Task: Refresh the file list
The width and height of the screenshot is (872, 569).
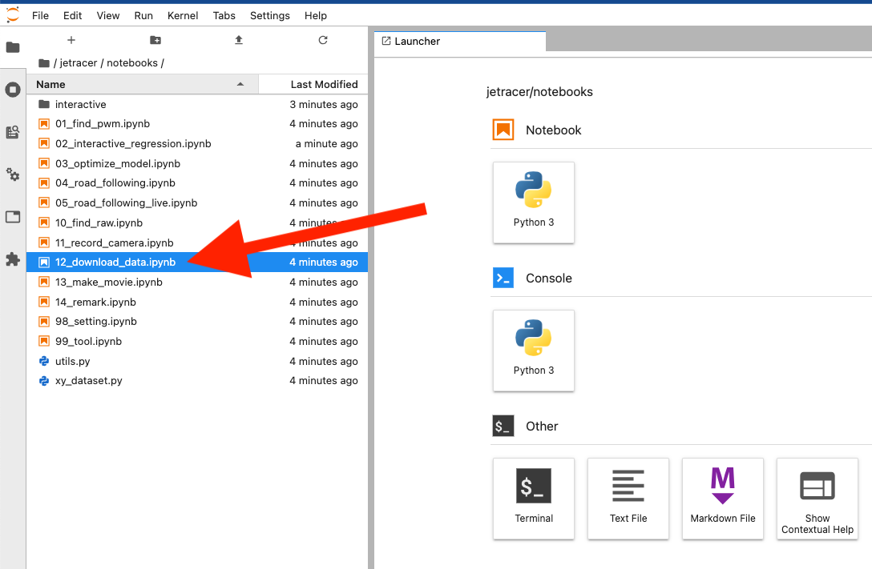Action: tap(322, 40)
